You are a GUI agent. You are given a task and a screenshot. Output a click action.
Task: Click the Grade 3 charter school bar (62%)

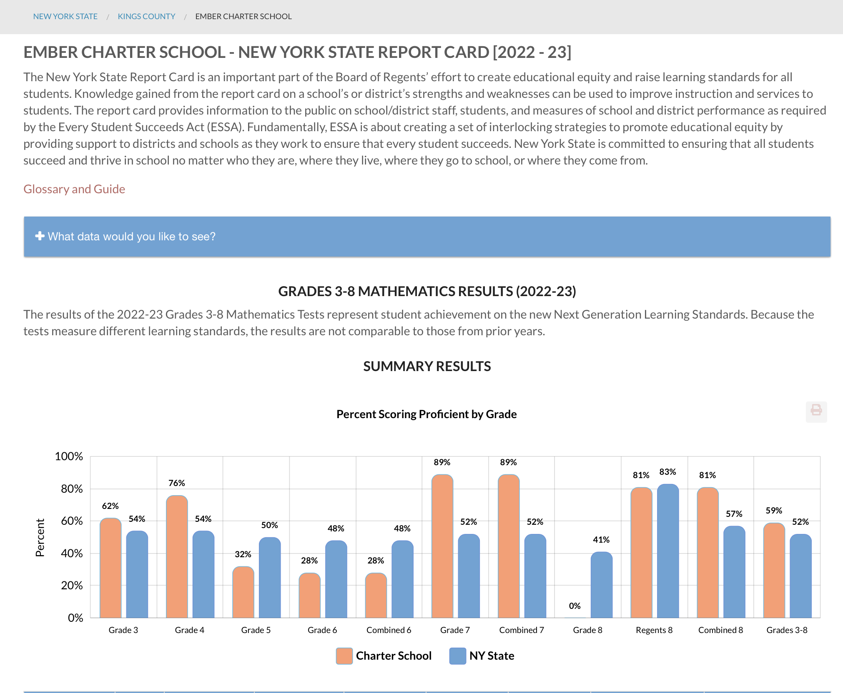click(110, 568)
